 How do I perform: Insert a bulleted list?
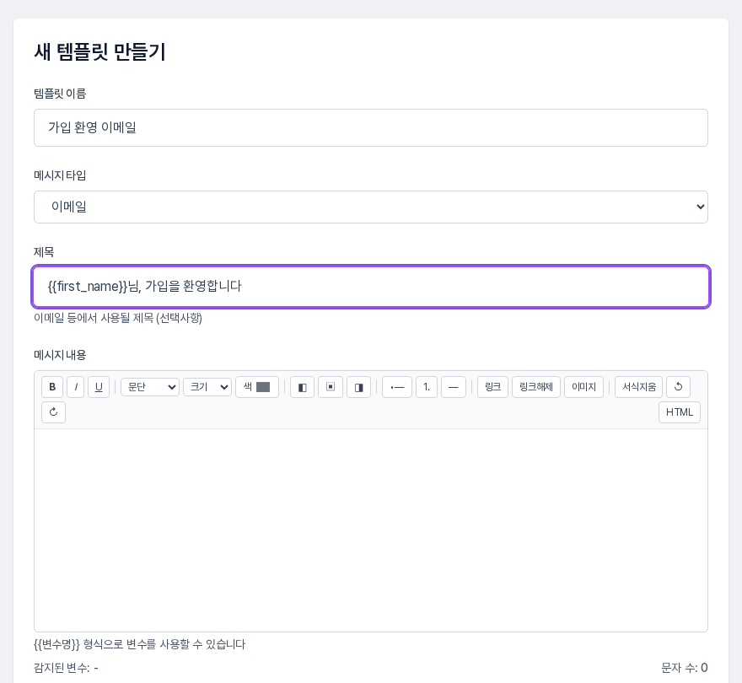pyautogui.click(x=397, y=387)
